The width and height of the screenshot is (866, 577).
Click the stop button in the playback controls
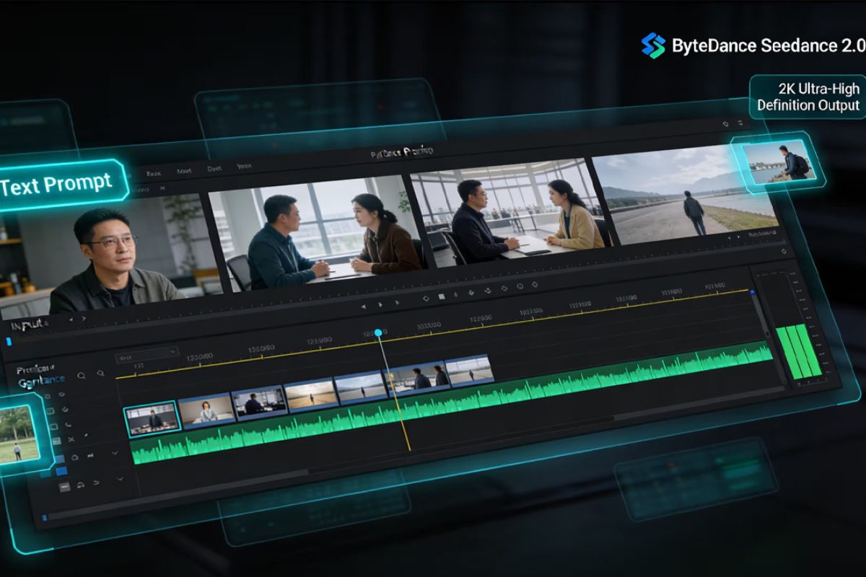[x=441, y=295]
